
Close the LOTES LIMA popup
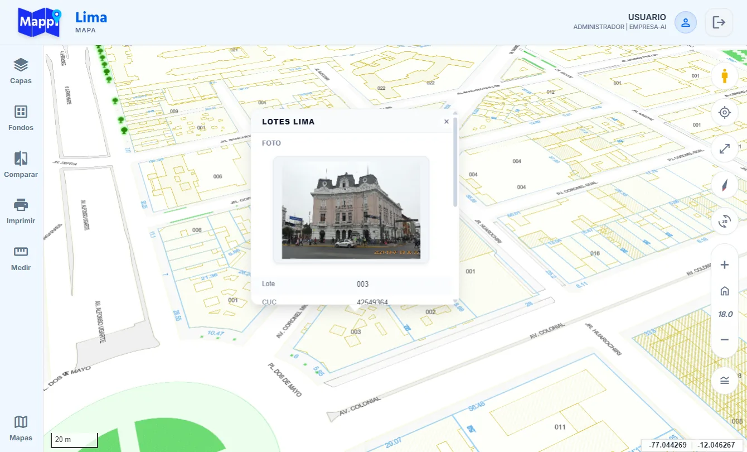(x=447, y=122)
